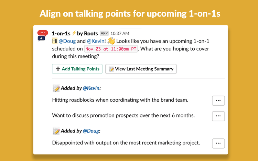Open options menu for brand team roadblocks item
258x161 pixels.
(218, 101)
